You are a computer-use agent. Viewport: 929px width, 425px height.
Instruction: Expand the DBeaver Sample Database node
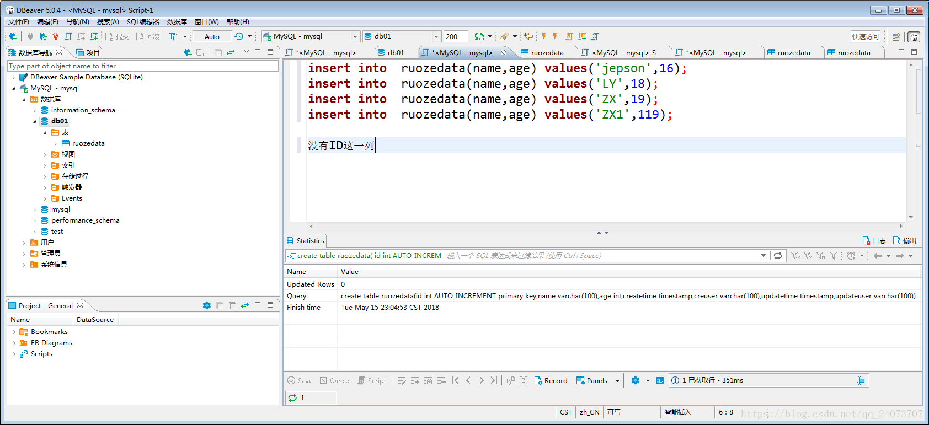pos(14,77)
